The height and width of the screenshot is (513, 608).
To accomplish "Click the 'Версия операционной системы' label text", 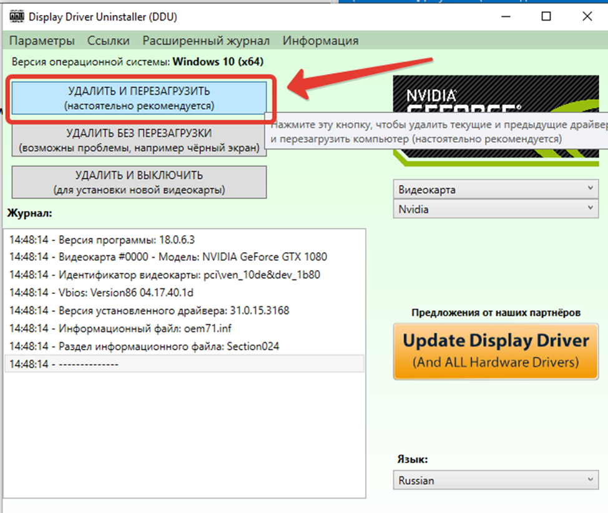I will coord(91,62).
